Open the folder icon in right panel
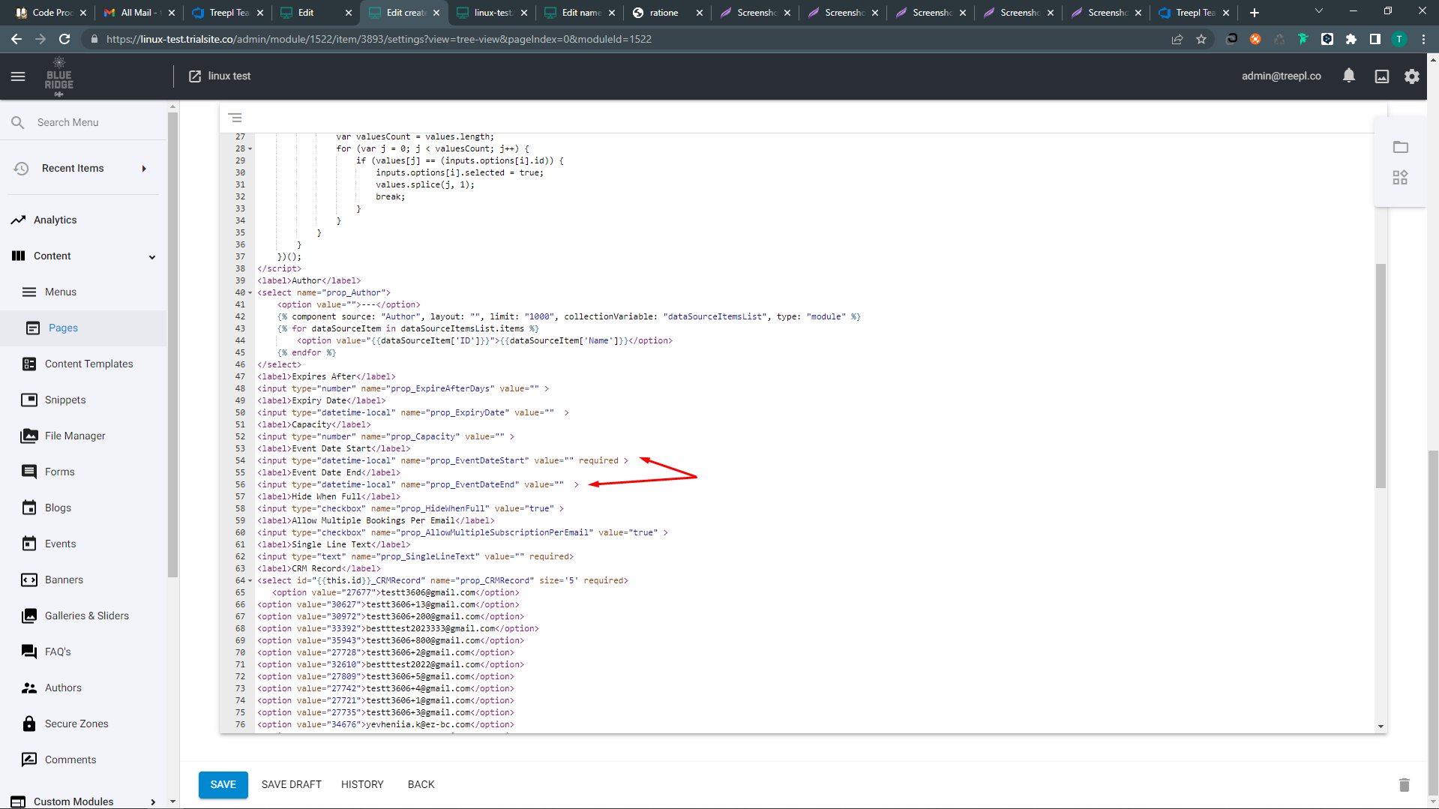 point(1401,147)
